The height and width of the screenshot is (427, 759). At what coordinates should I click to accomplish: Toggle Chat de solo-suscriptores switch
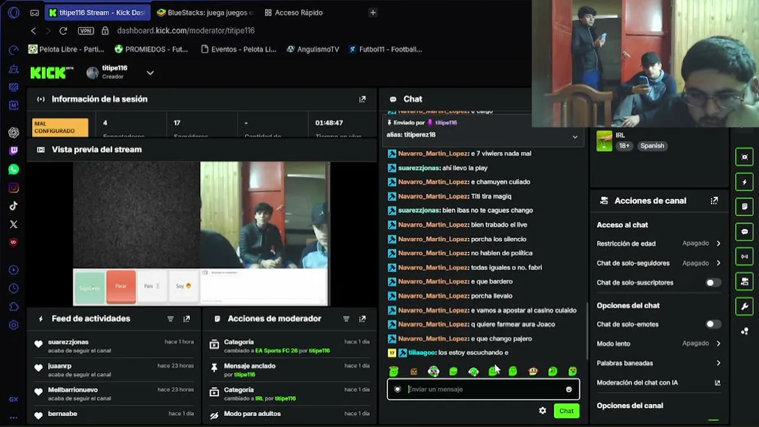(713, 283)
